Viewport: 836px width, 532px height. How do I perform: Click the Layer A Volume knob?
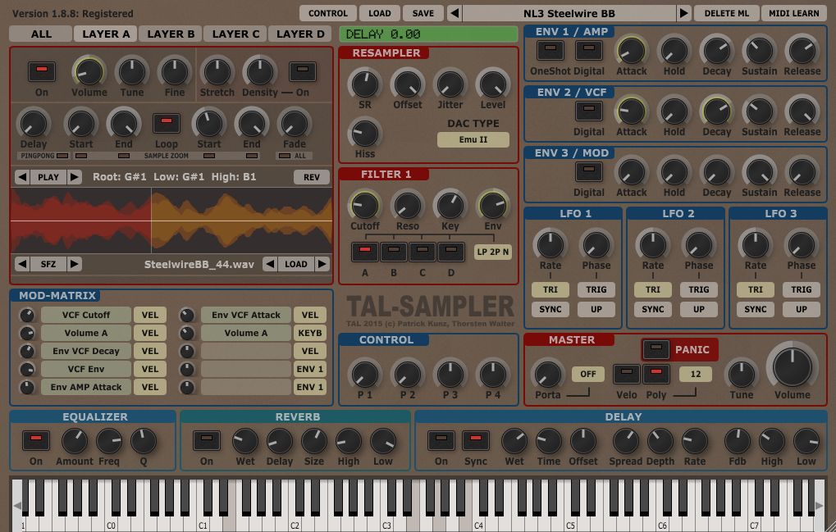point(89,71)
